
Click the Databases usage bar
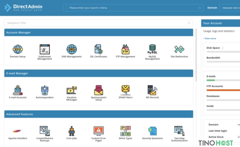(223, 100)
